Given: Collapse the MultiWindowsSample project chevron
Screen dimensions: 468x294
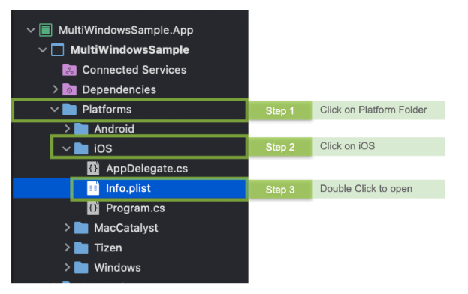Looking at the screenshot, I should point(43,49).
